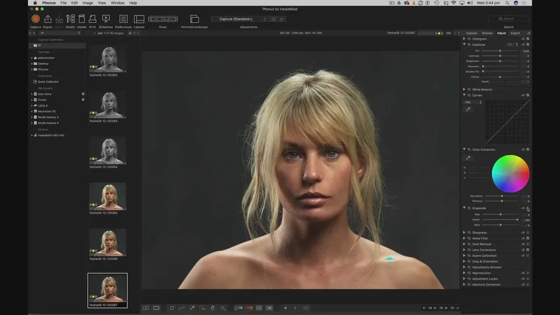This screenshot has width=560, height=315.
Task: Select the crop tool in bottom toolbar
Action: tap(171, 308)
